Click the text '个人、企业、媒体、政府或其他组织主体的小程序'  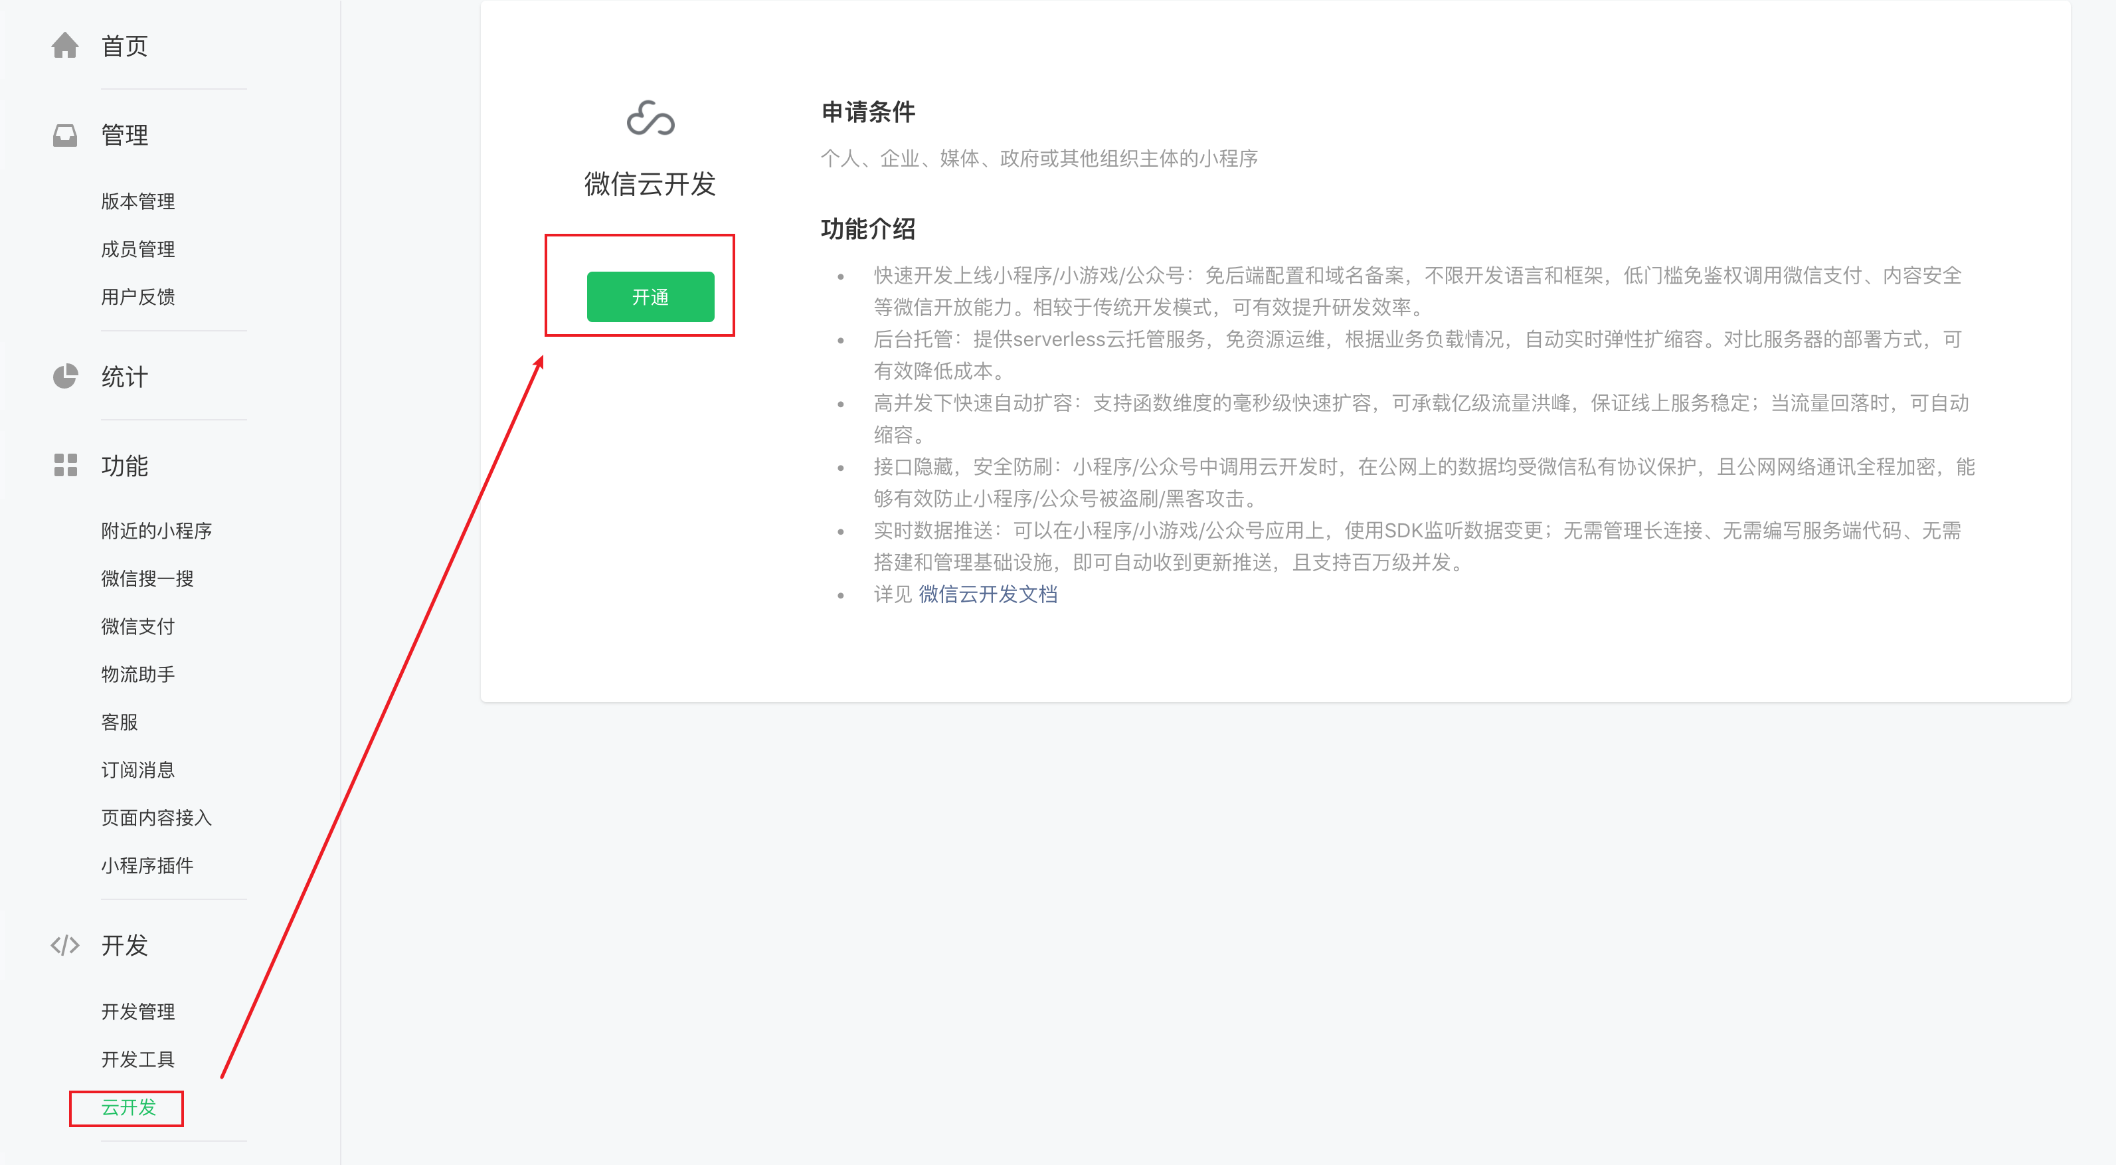[1039, 159]
